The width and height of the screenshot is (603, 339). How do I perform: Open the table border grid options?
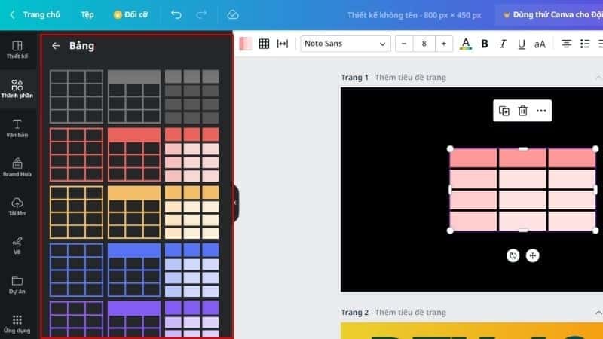(264, 44)
